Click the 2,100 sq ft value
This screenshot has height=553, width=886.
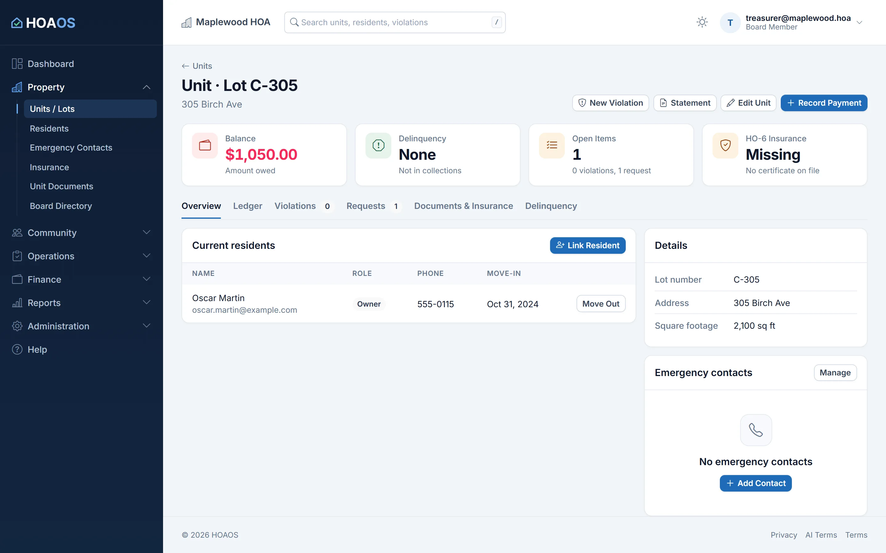point(754,326)
